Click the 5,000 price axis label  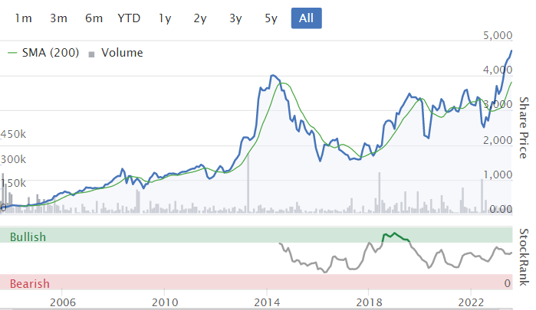pyautogui.click(x=498, y=35)
